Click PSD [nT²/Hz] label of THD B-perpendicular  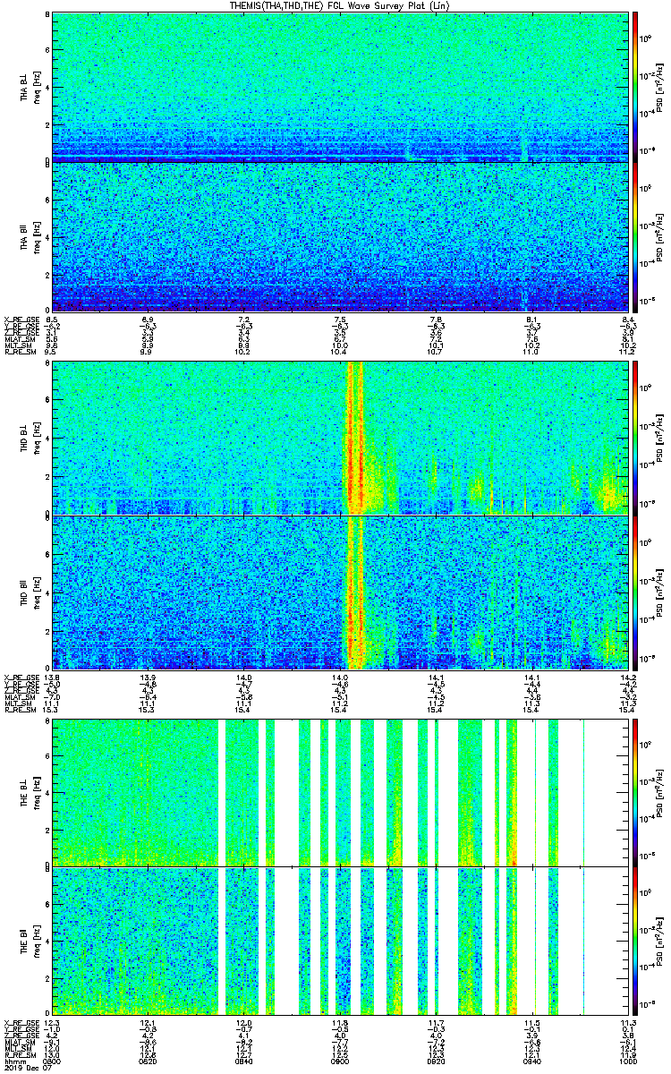[658, 438]
